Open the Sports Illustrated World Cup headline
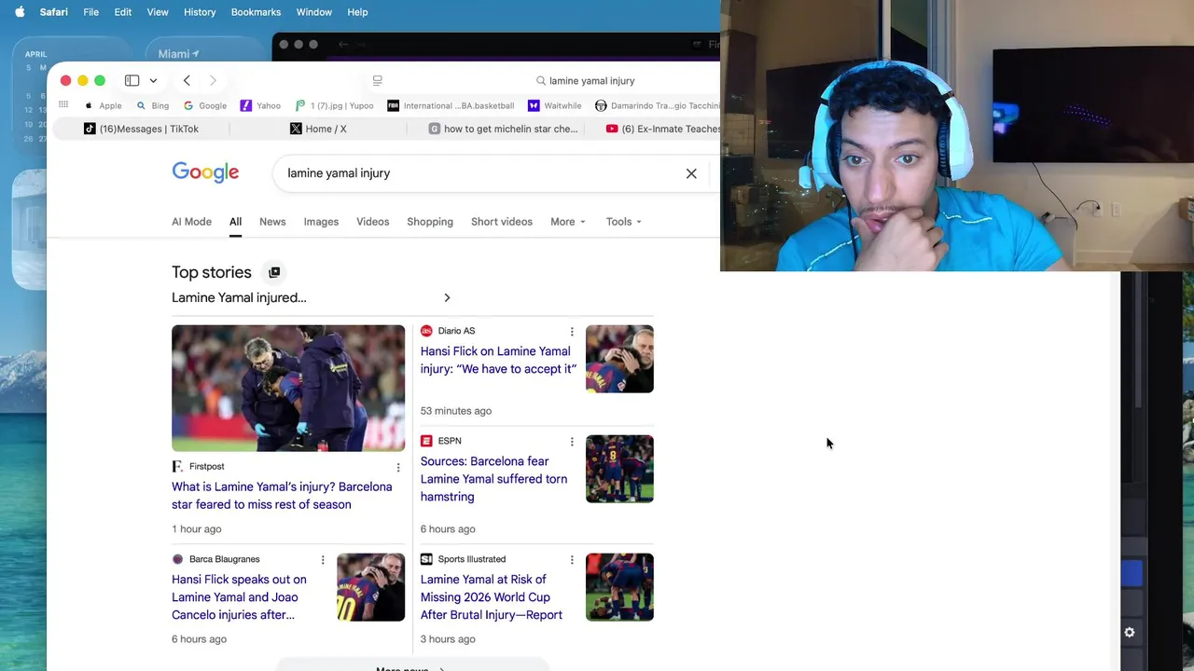The height and width of the screenshot is (671, 1194). click(x=491, y=597)
